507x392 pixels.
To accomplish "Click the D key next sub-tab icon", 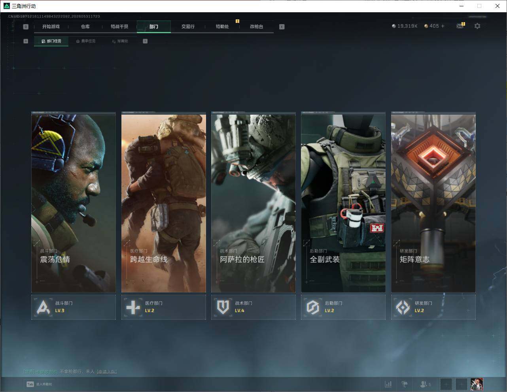I will coord(145,41).
